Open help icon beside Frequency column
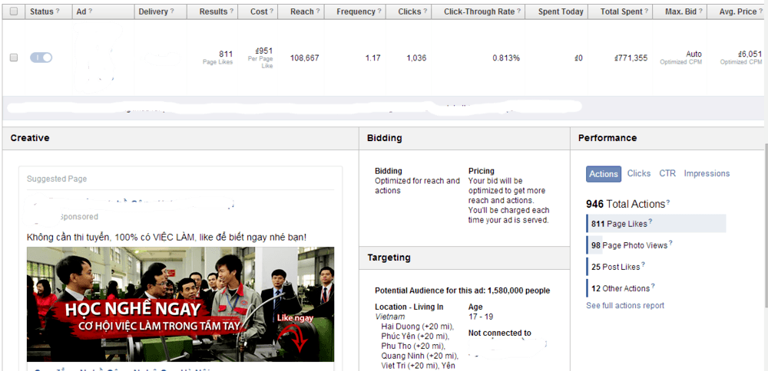768x371 pixels. coord(379,11)
